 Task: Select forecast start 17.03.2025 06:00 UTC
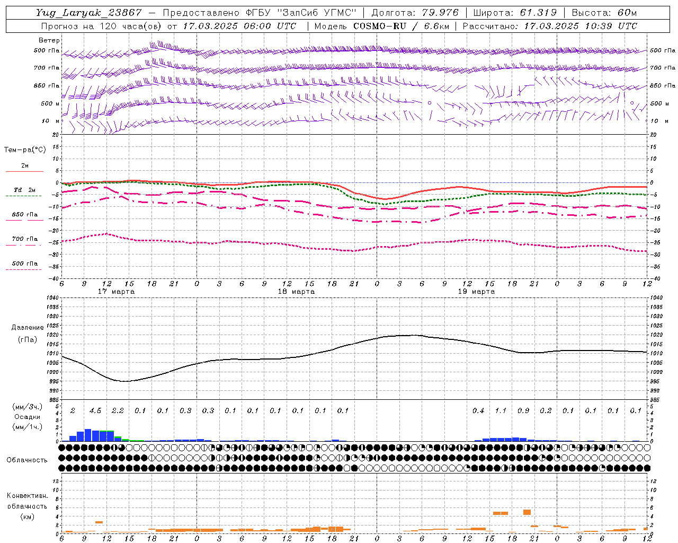click(x=240, y=26)
